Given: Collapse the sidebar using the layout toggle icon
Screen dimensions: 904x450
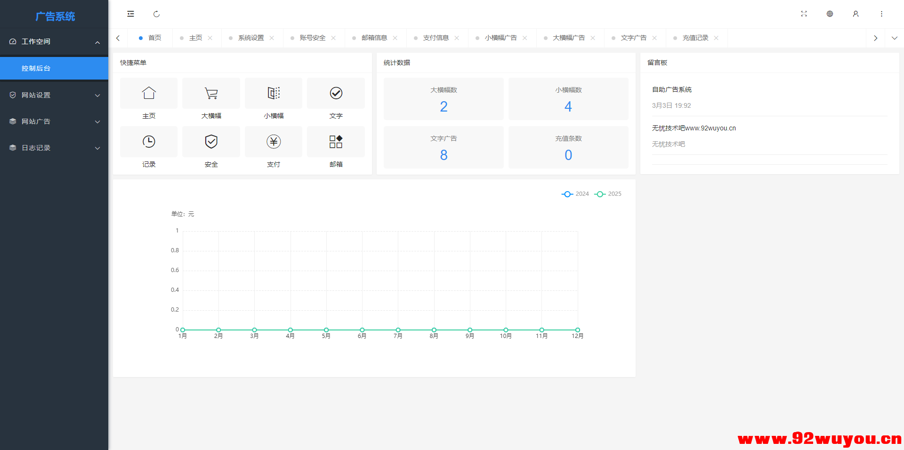Looking at the screenshot, I should 130,14.
